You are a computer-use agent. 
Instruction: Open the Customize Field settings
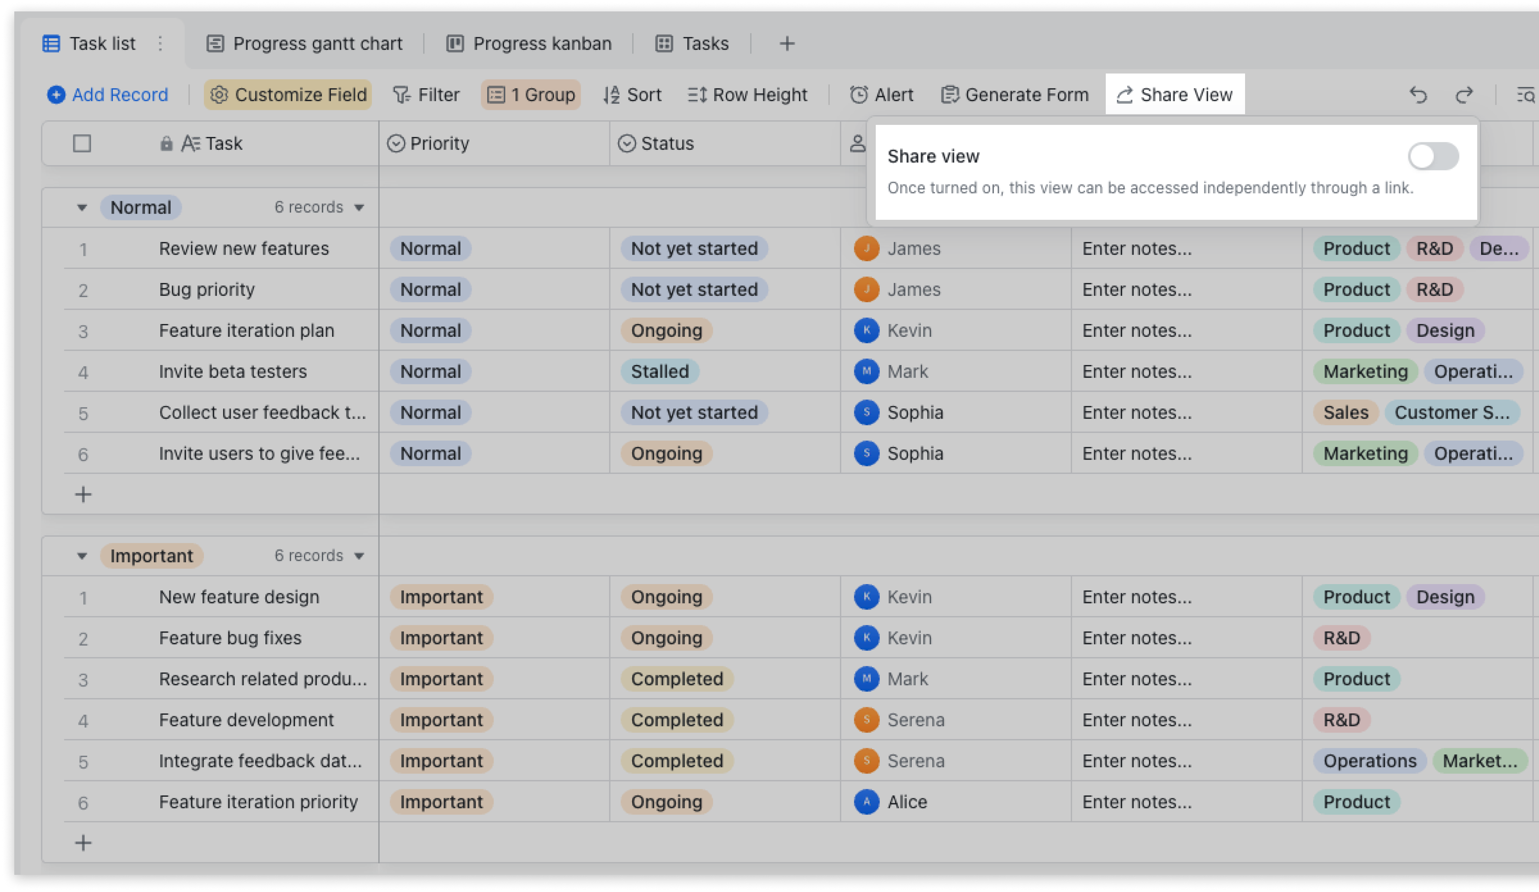pyautogui.click(x=287, y=95)
